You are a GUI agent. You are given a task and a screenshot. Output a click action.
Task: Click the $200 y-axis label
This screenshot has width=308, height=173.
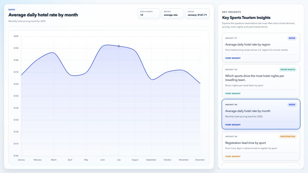[x=16, y=36]
